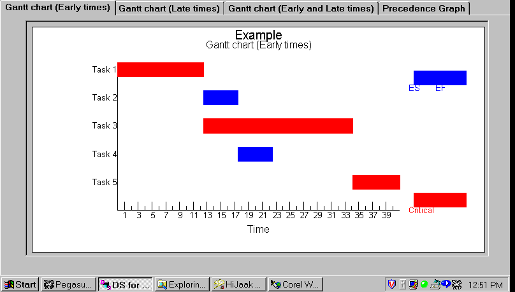
Task: Click the red Task 3 bar
Action: [x=278, y=126]
